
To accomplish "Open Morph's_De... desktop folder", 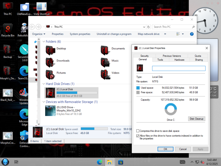I will point(8,73).
